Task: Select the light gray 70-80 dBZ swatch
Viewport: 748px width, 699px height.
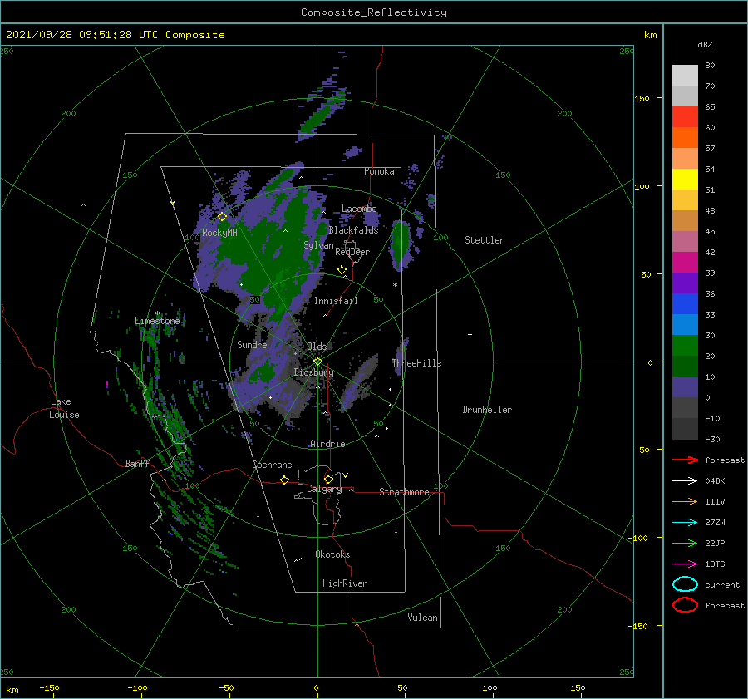Action: click(685, 76)
